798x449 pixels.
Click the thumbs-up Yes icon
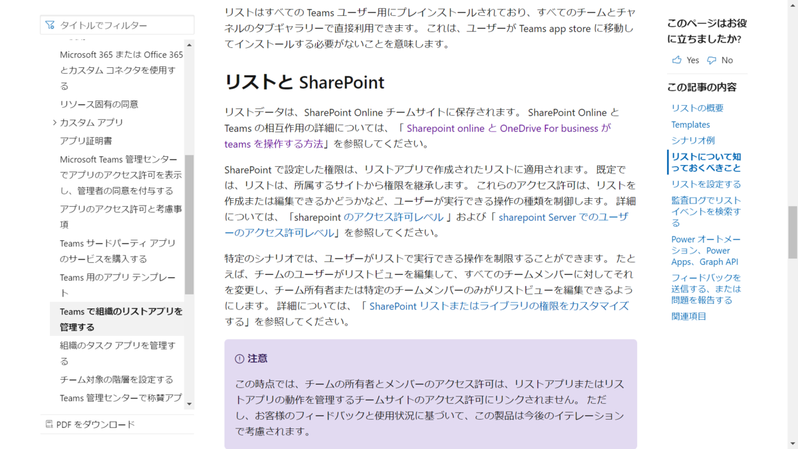click(x=677, y=60)
